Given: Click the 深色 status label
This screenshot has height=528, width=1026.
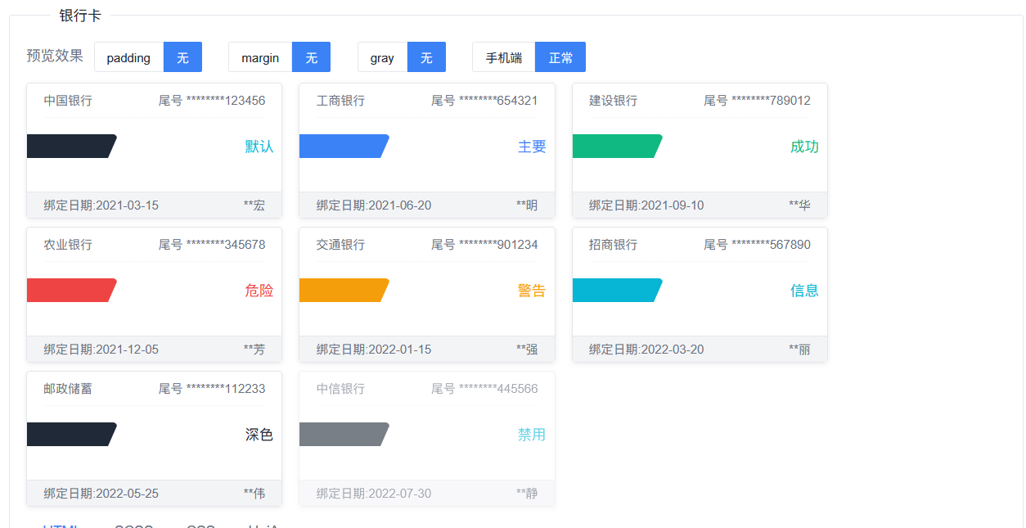Looking at the screenshot, I should [259, 435].
